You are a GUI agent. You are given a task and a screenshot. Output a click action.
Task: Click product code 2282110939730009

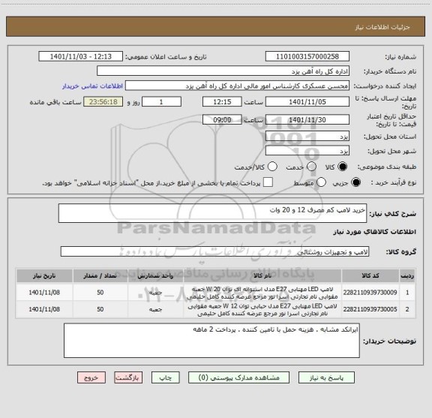[x=370, y=292]
